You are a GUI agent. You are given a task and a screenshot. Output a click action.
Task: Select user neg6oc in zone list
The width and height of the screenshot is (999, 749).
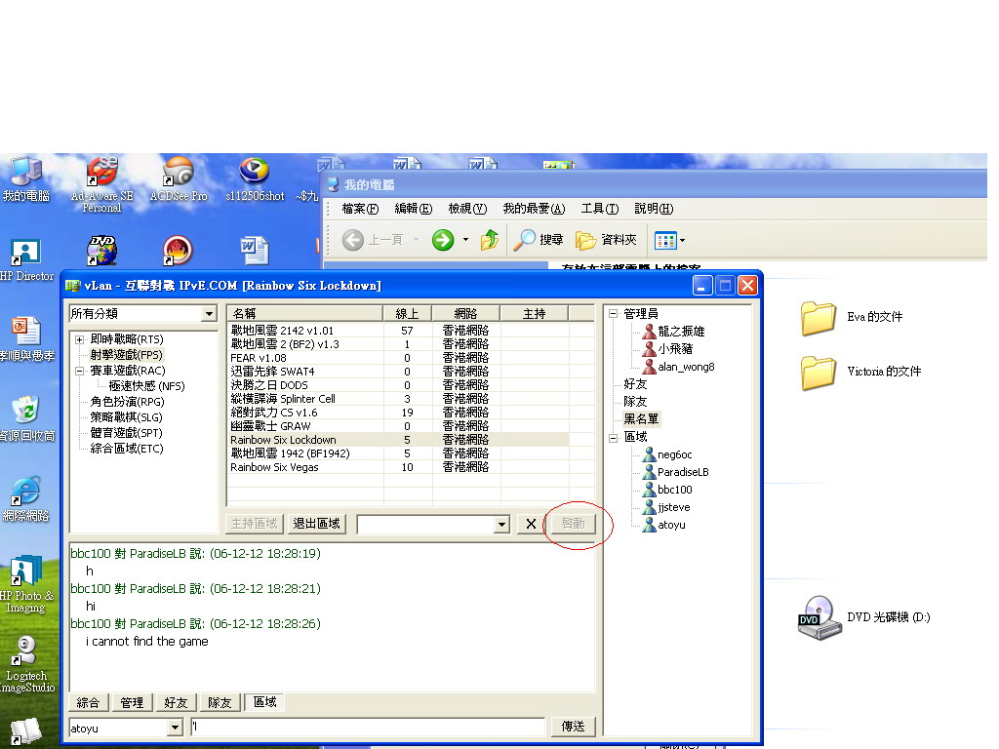[x=667, y=454]
